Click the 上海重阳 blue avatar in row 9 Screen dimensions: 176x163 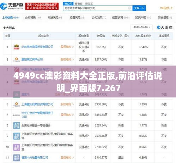[17, 136]
